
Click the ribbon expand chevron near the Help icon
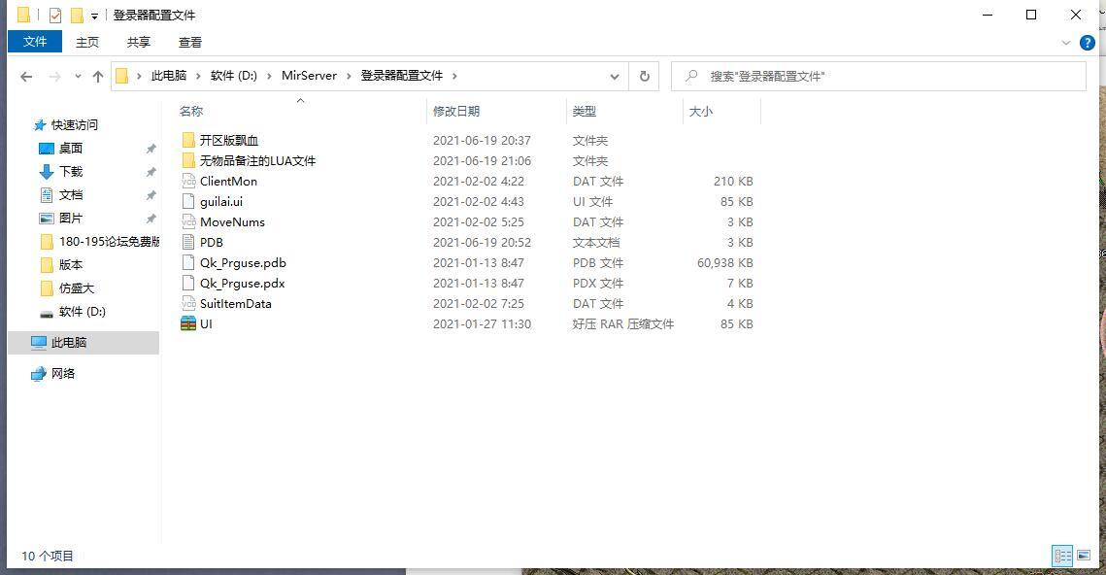click(x=1066, y=42)
